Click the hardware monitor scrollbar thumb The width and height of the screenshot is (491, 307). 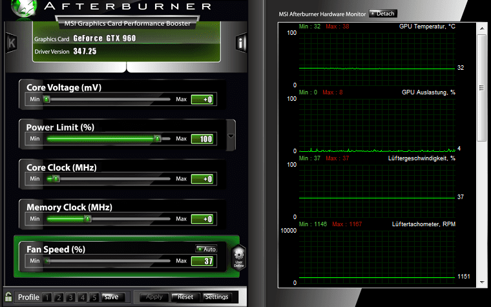click(481, 88)
